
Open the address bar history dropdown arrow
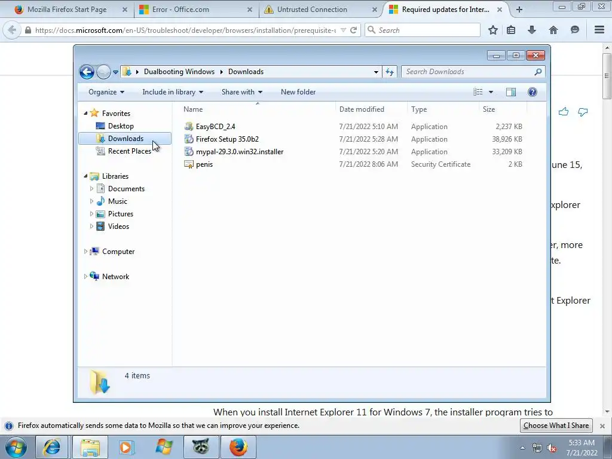376,72
